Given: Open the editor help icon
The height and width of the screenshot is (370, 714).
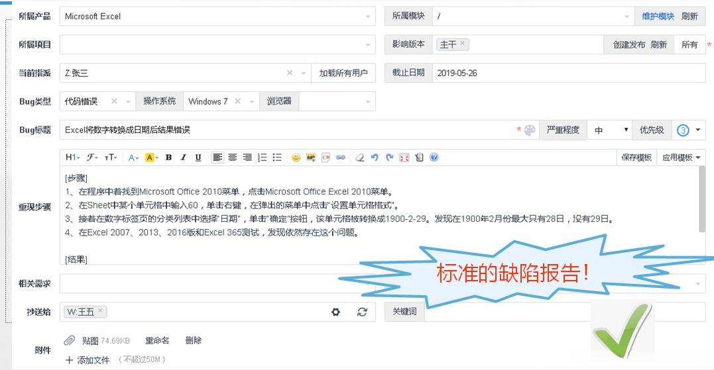Looking at the screenshot, I should (x=434, y=158).
